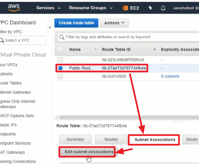199x164 pixels.
Task: Expand the Resource Groups dropdown
Action: pos(91,8)
